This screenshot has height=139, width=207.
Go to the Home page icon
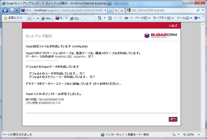tap(100, 18)
